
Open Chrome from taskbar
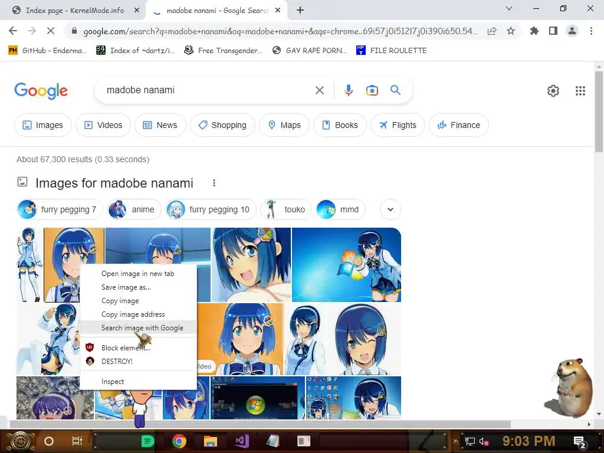click(179, 441)
